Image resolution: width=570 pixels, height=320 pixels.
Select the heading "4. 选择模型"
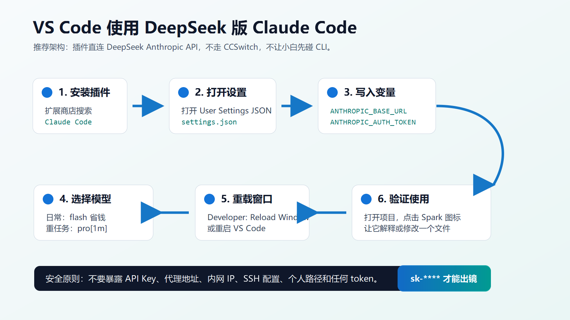85,199
